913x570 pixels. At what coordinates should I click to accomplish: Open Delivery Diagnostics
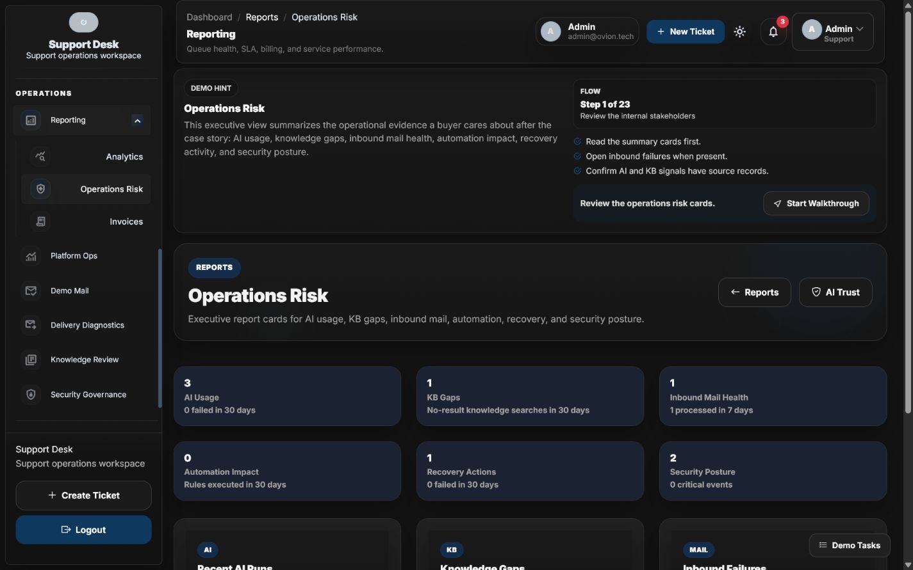pyautogui.click(x=81, y=325)
